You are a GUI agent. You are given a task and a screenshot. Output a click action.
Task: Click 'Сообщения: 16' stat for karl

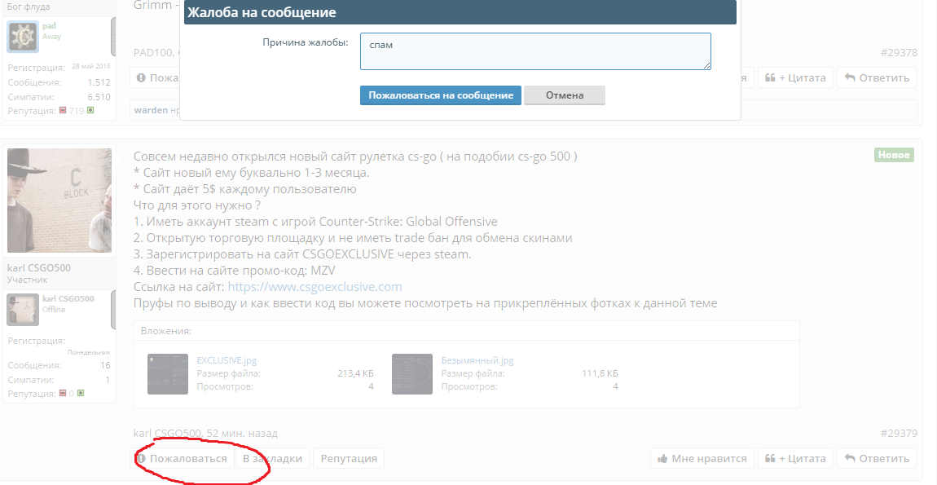(59, 365)
